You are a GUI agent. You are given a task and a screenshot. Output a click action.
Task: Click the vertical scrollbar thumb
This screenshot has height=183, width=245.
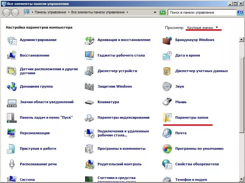click(x=241, y=95)
